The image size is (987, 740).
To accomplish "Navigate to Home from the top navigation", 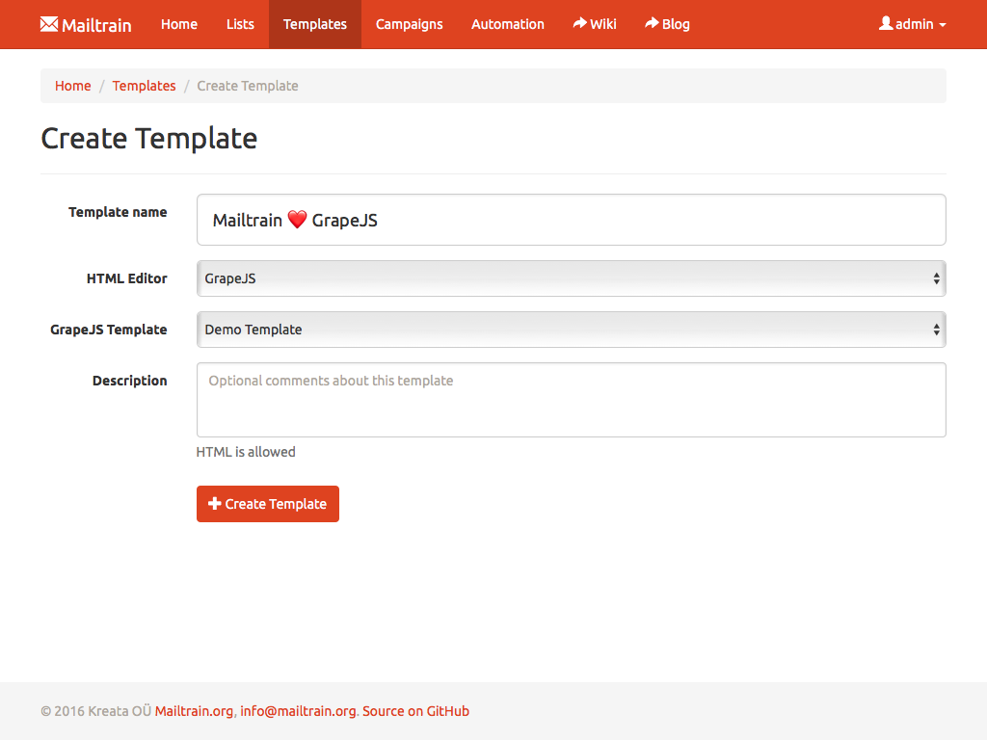I will click(178, 24).
